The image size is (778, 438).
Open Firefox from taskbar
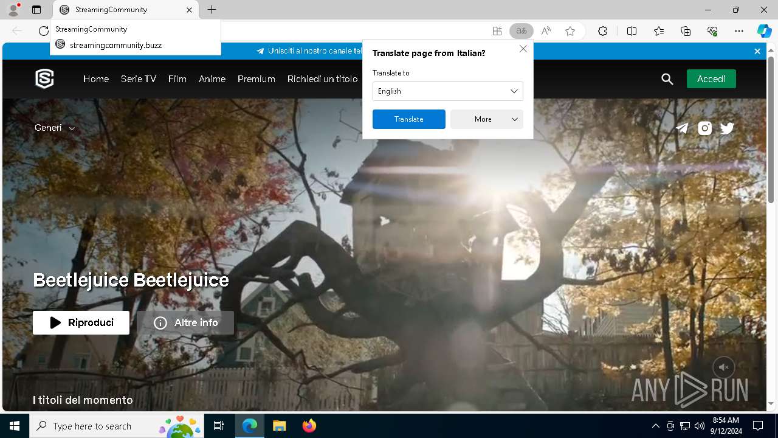pos(309,426)
